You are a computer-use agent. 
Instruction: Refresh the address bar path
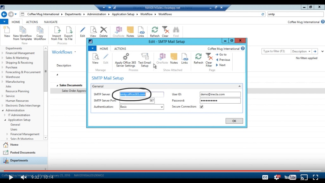click(263, 14)
